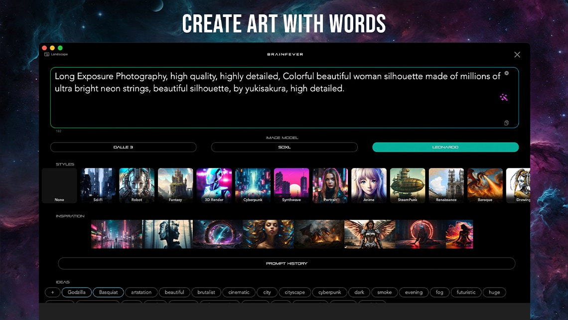Toggle the Basquiat idea tag
Viewport: 568px width, 320px height.
108,292
